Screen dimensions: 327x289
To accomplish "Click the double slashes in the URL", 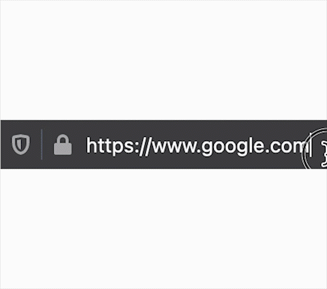I will coord(144,147).
